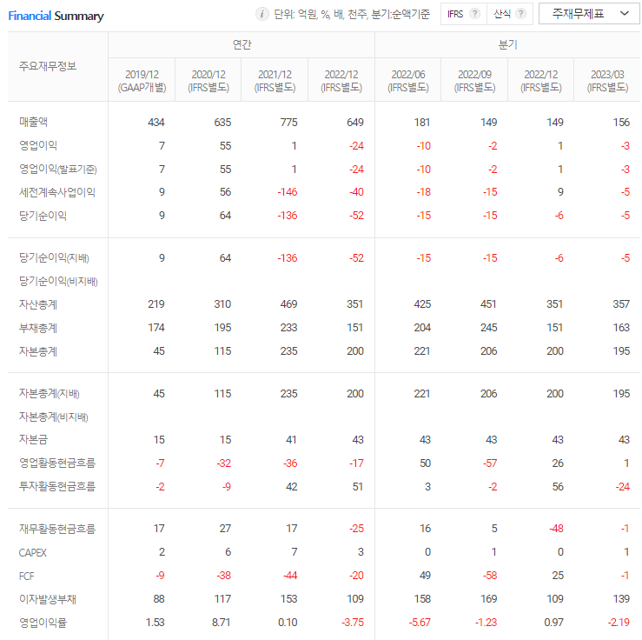Click the 자본금 row label
This screenshot has width=642, height=640.
click(33, 440)
